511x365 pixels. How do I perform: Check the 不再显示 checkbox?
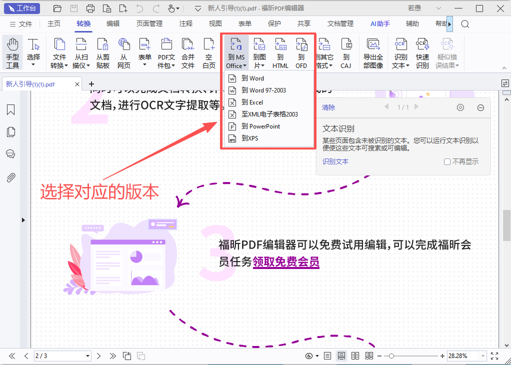tap(447, 161)
